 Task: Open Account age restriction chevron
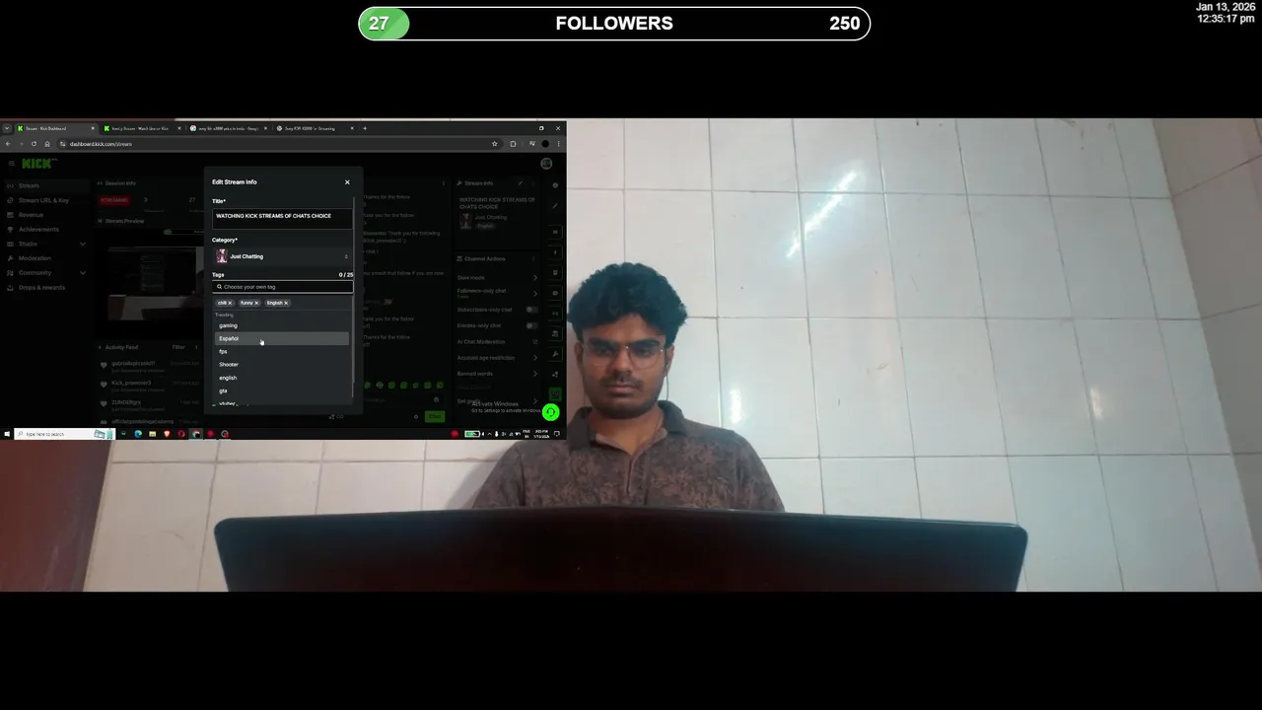click(535, 358)
